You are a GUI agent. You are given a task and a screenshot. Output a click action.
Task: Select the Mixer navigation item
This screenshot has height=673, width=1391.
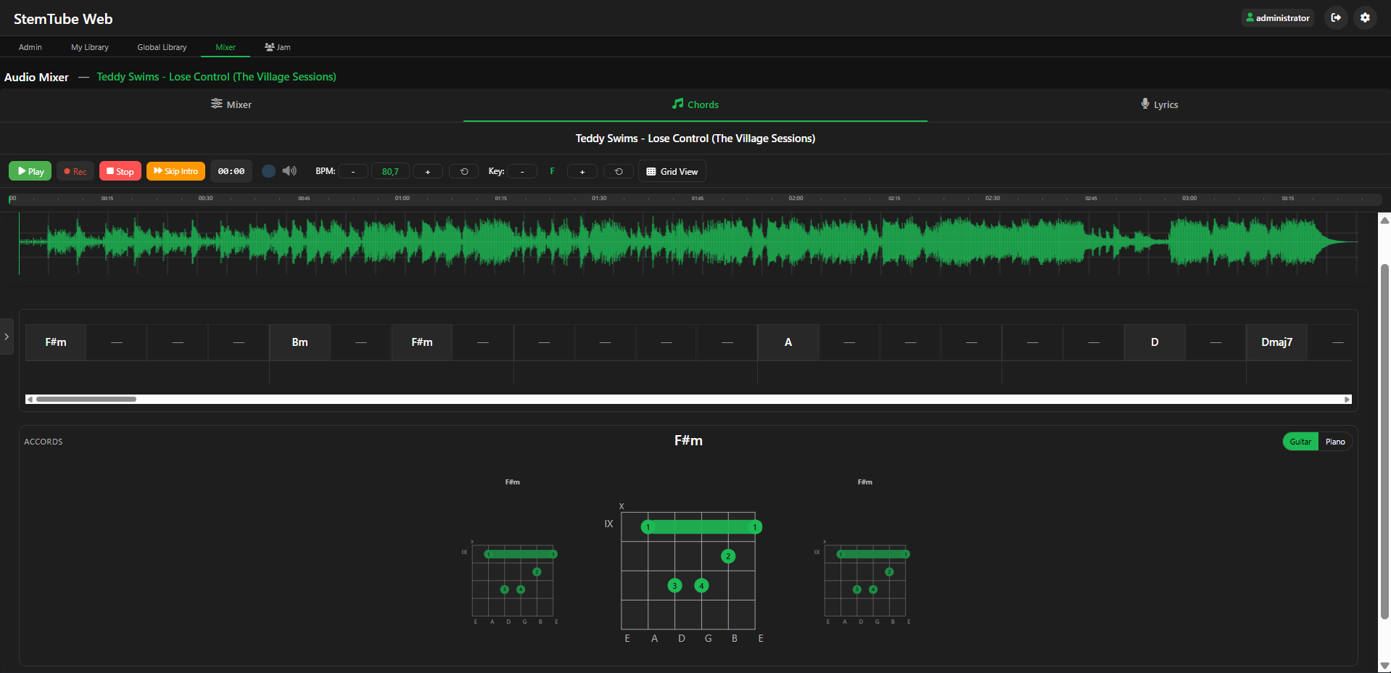coord(226,47)
